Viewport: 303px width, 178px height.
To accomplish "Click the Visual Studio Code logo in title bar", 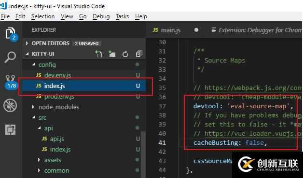I will [3, 6].
